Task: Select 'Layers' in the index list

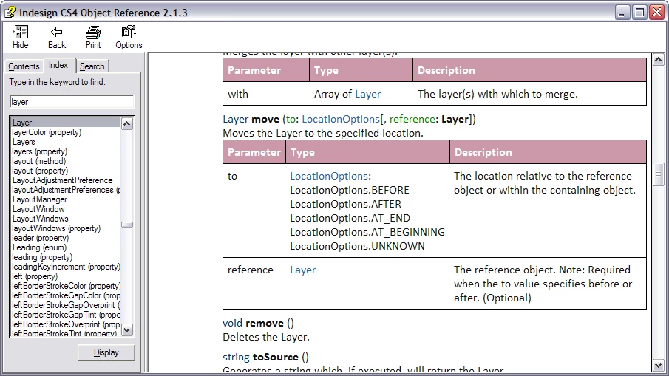Action: click(24, 142)
